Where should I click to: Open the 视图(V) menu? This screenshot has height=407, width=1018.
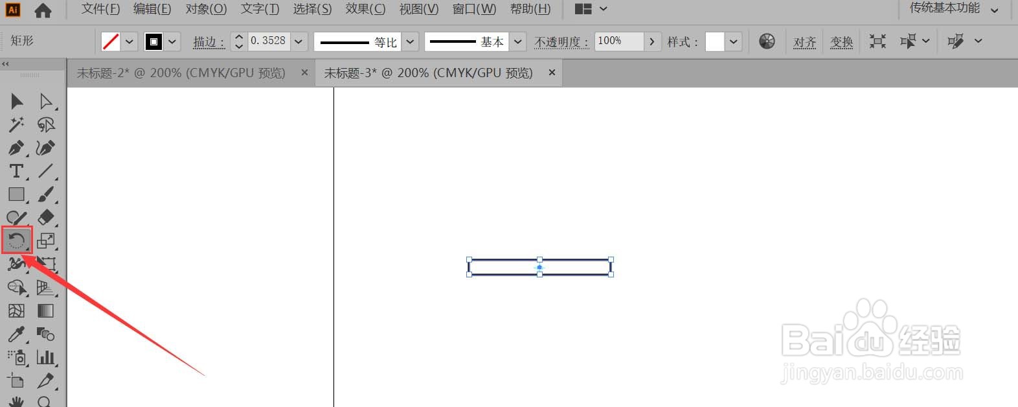tap(418, 9)
